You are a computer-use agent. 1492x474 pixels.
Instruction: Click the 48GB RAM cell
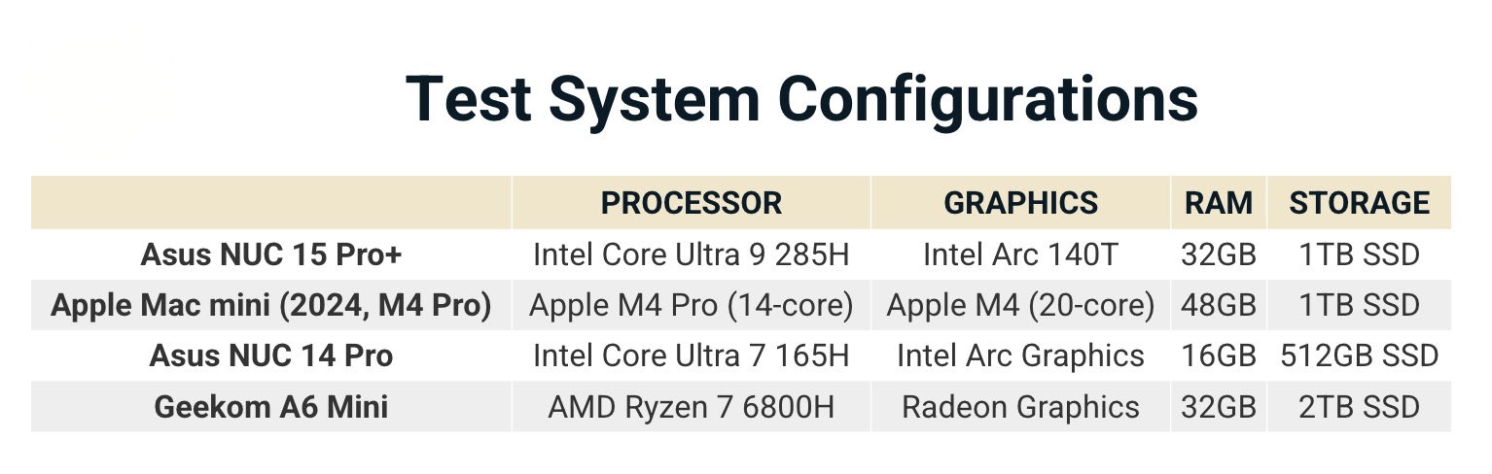[x=1218, y=305]
